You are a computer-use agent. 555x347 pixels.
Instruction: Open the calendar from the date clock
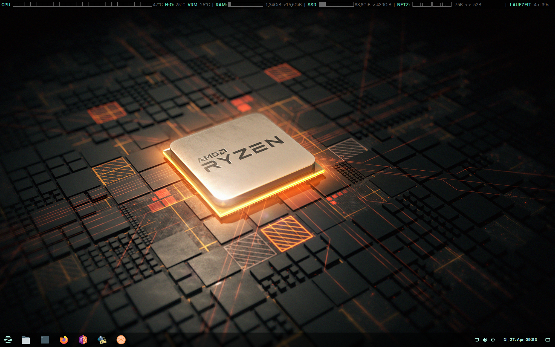pyautogui.click(x=520, y=340)
